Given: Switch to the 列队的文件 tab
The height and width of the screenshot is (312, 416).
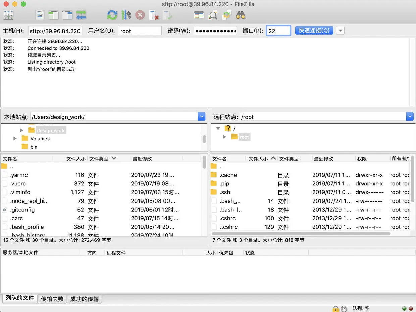Looking at the screenshot, I should click(20, 298).
